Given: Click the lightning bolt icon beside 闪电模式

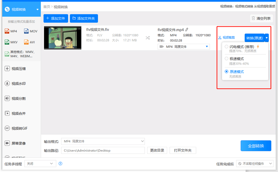Looking at the screenshot, I should point(258,46).
